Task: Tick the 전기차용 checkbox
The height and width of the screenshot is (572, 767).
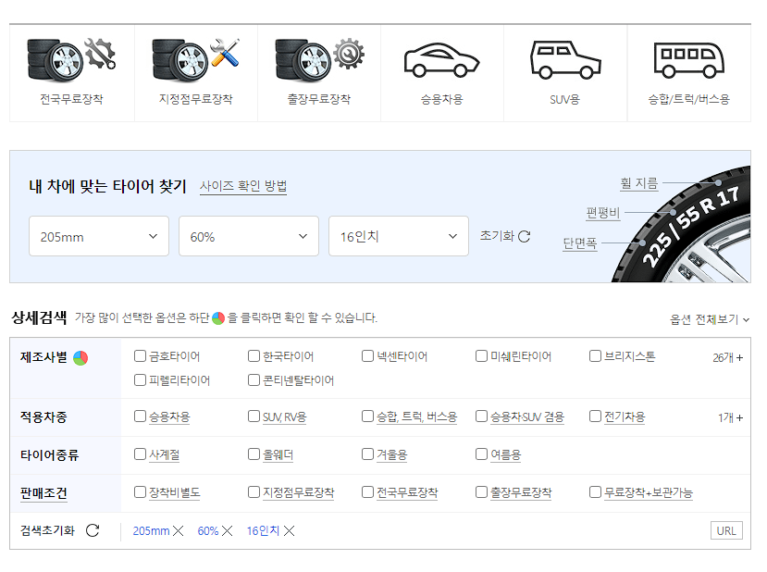Action: click(595, 417)
